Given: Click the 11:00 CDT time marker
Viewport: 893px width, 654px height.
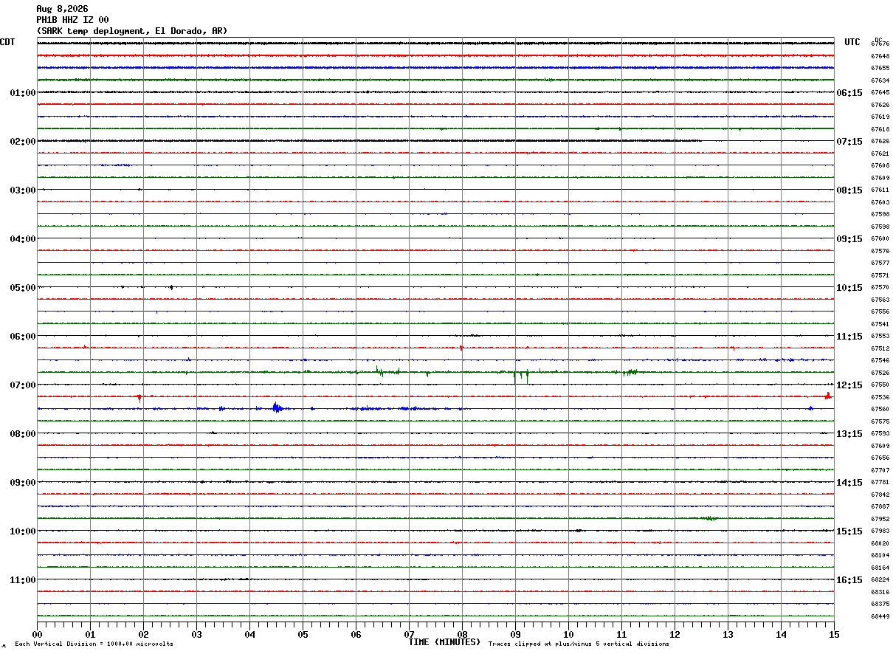Looking at the screenshot, I should click(x=23, y=580).
